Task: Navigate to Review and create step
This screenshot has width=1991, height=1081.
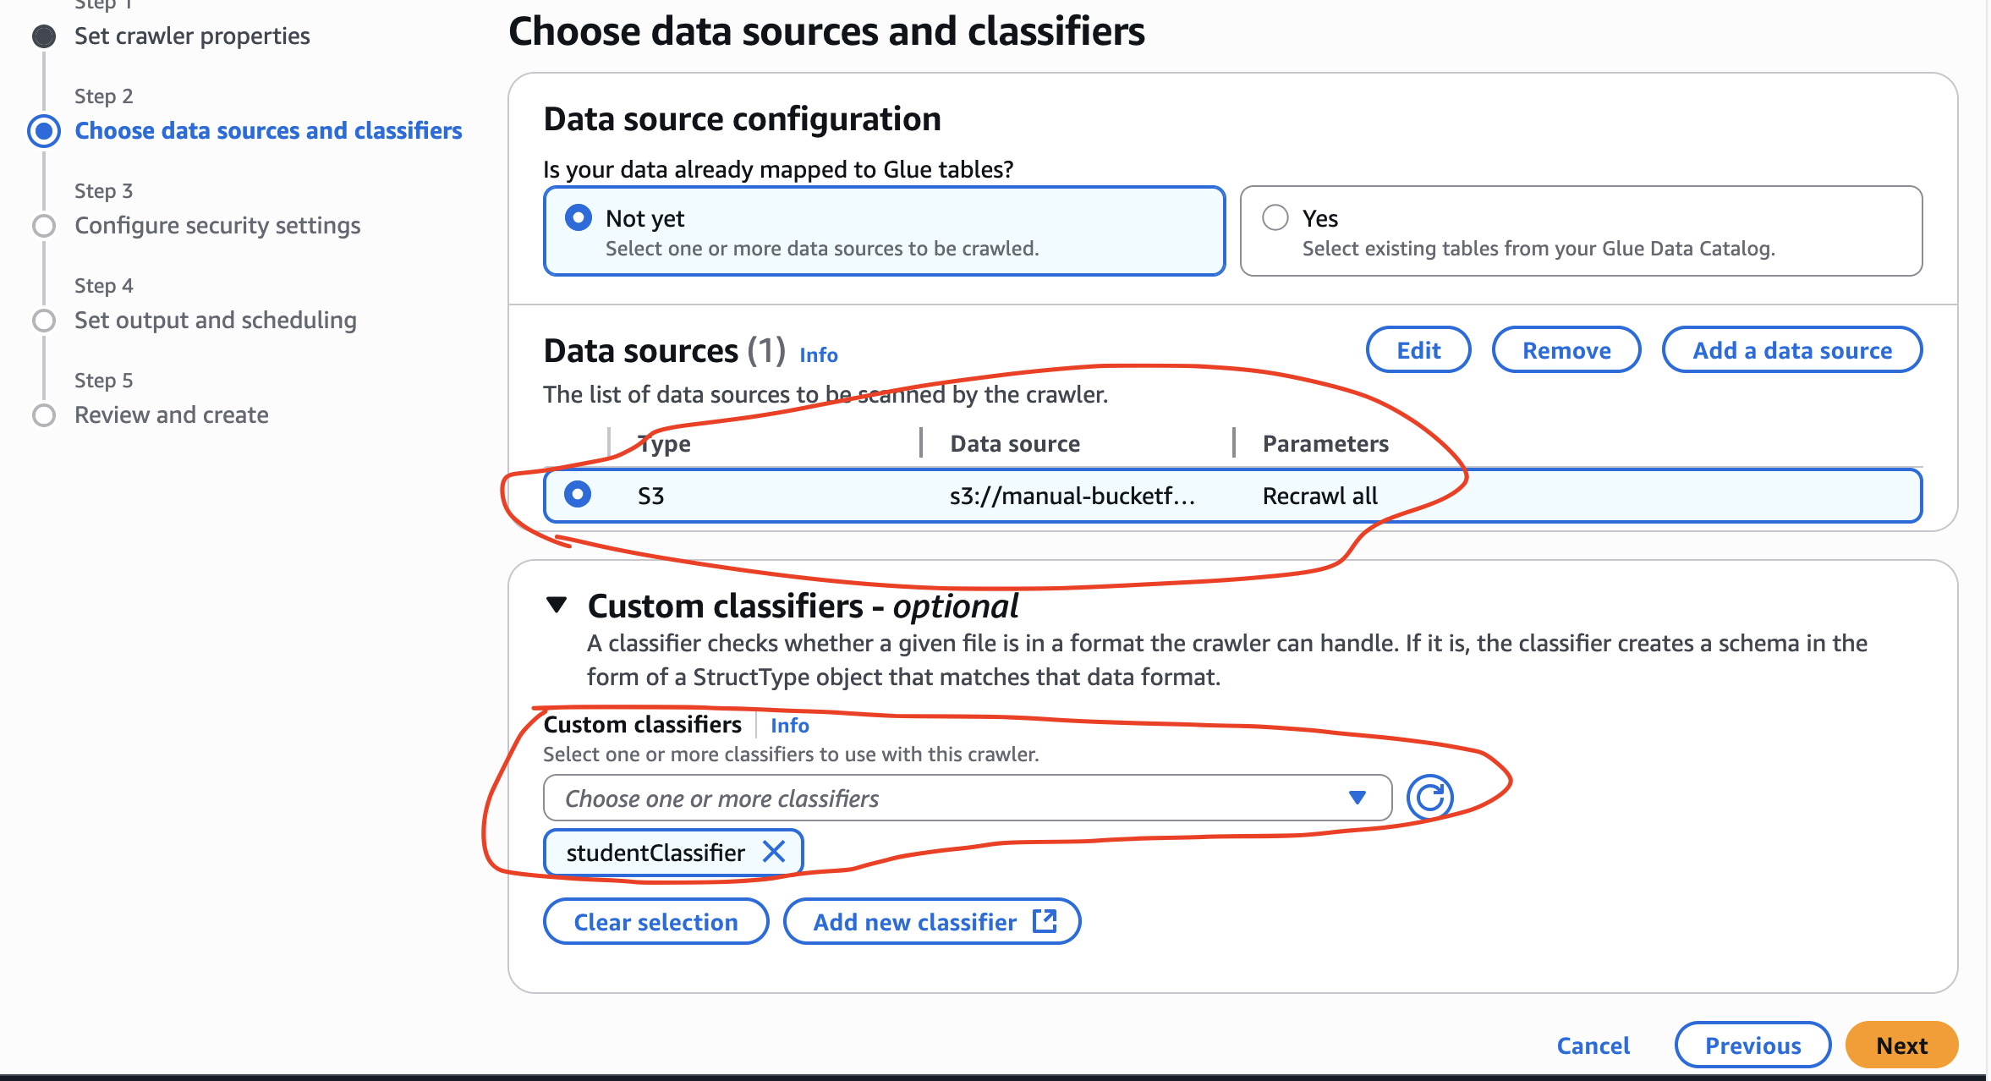Action: click(x=171, y=414)
